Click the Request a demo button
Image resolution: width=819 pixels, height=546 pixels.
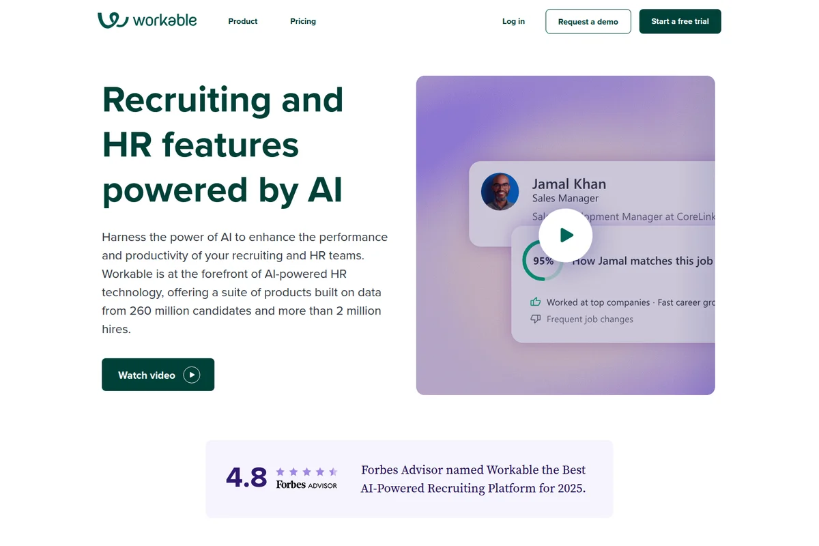click(588, 21)
